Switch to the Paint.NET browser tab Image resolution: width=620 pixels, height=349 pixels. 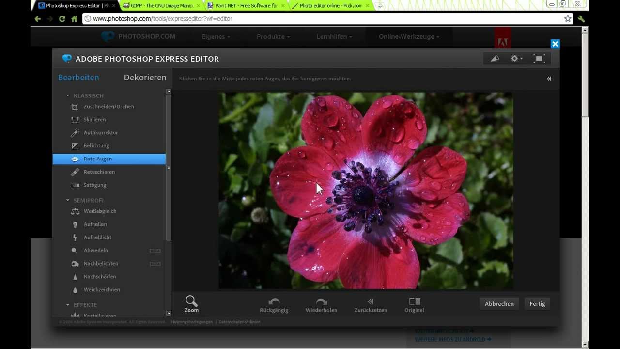pos(245,6)
